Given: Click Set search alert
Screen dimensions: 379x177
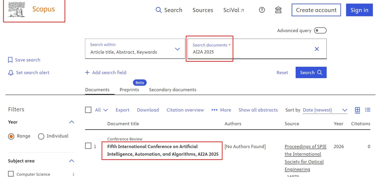Looking at the screenshot, I should 29,73.
